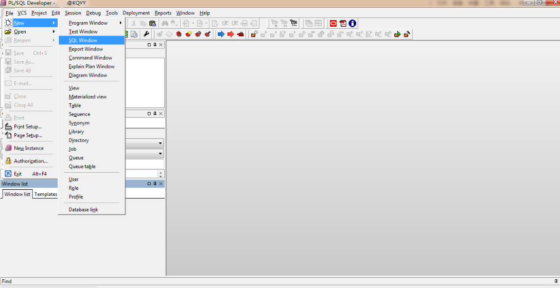Click the clock document icon
Screen dimensions: 560x288
point(134,34)
